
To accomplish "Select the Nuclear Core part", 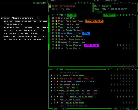I will 67,18.
